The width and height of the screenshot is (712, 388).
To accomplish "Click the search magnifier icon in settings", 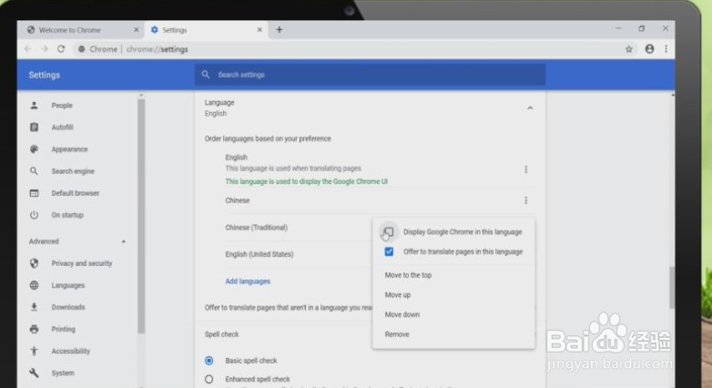I will coord(206,75).
